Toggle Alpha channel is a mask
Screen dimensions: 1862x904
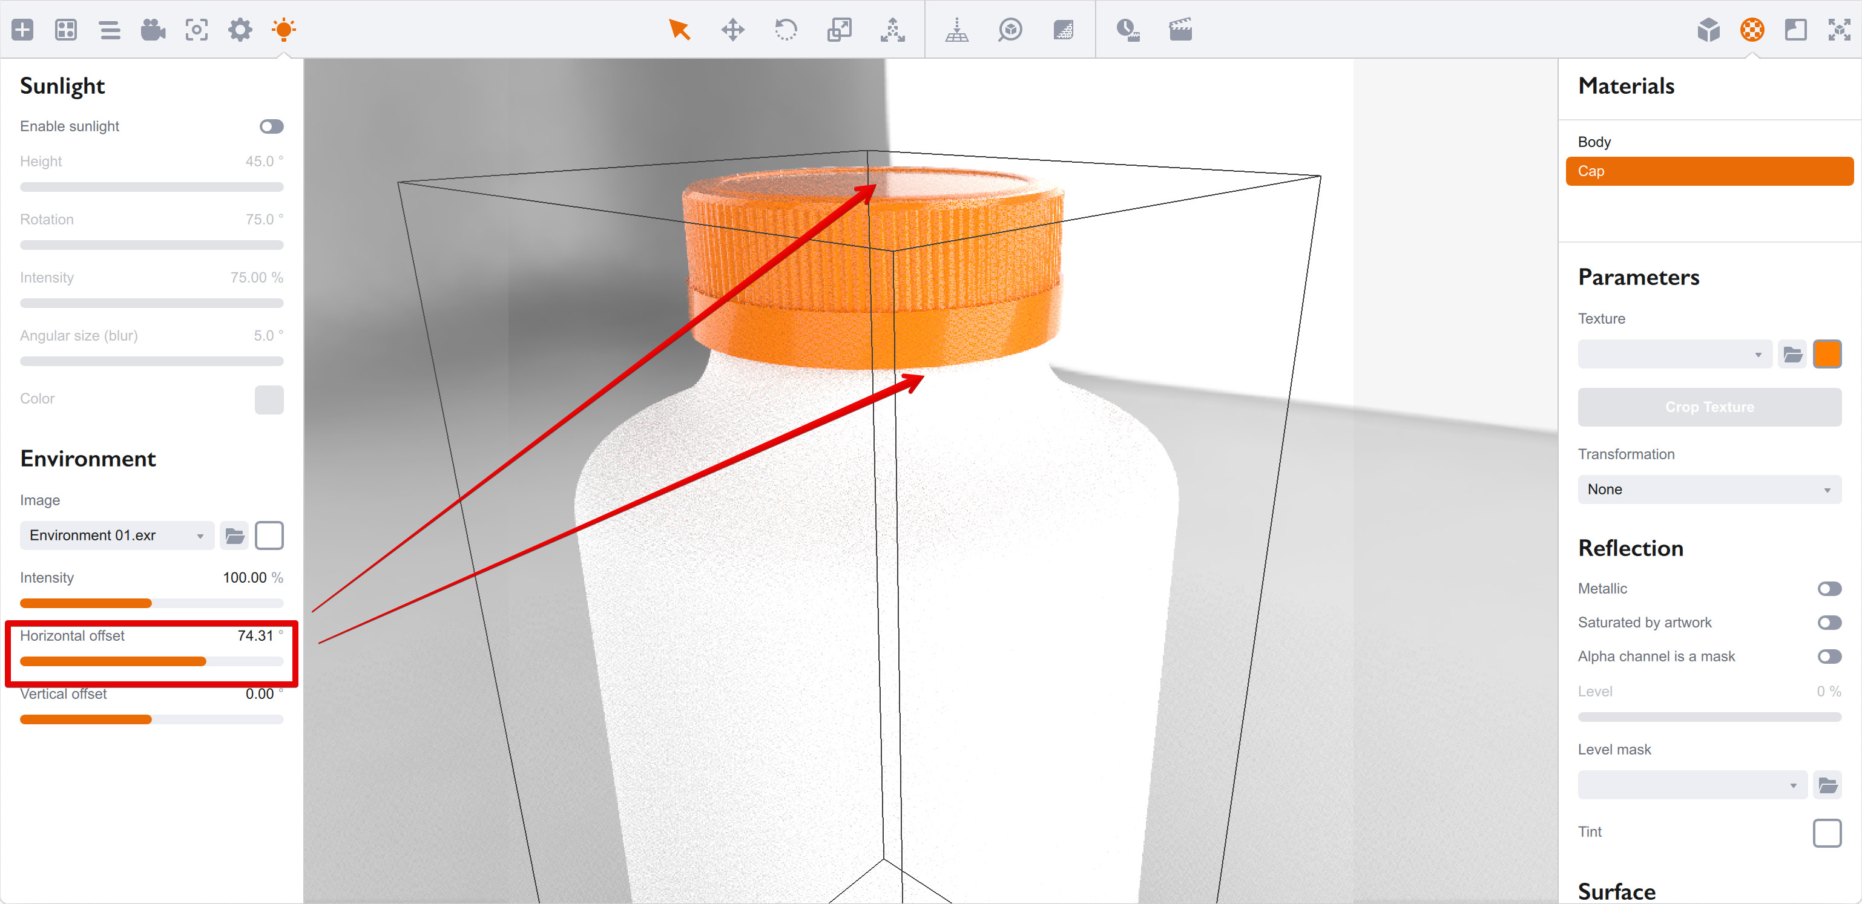coord(1829,657)
